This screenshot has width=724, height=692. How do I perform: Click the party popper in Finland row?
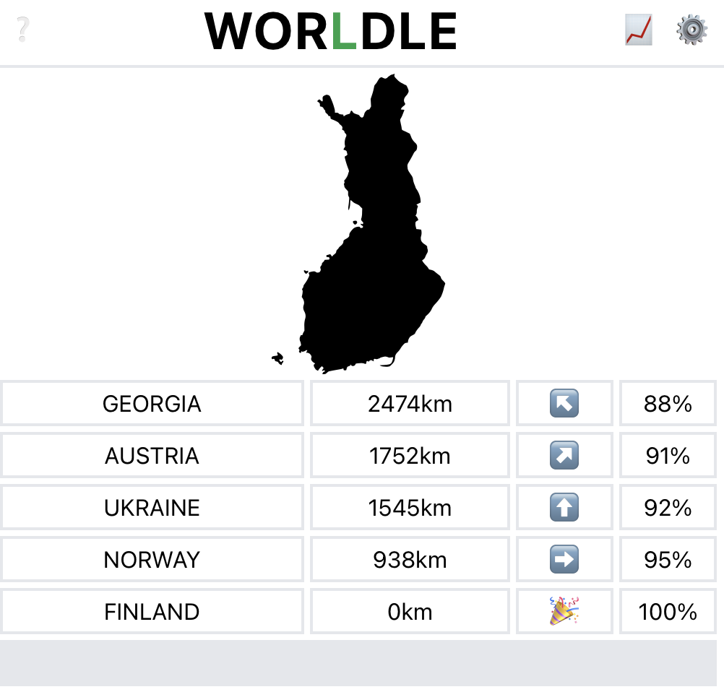click(x=564, y=611)
